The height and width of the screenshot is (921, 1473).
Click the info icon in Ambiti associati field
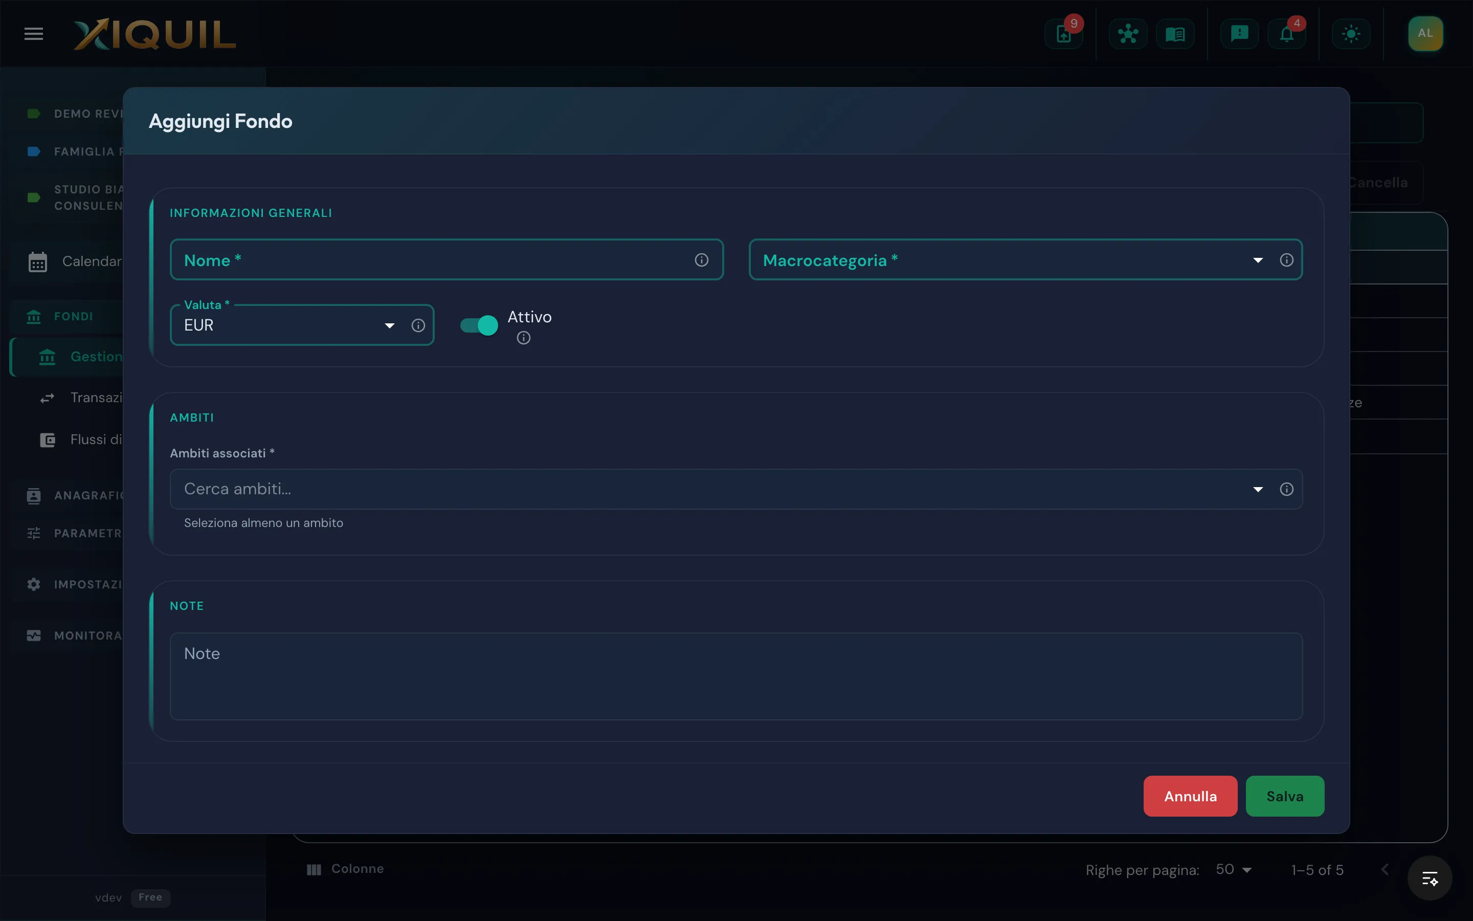[x=1286, y=489]
